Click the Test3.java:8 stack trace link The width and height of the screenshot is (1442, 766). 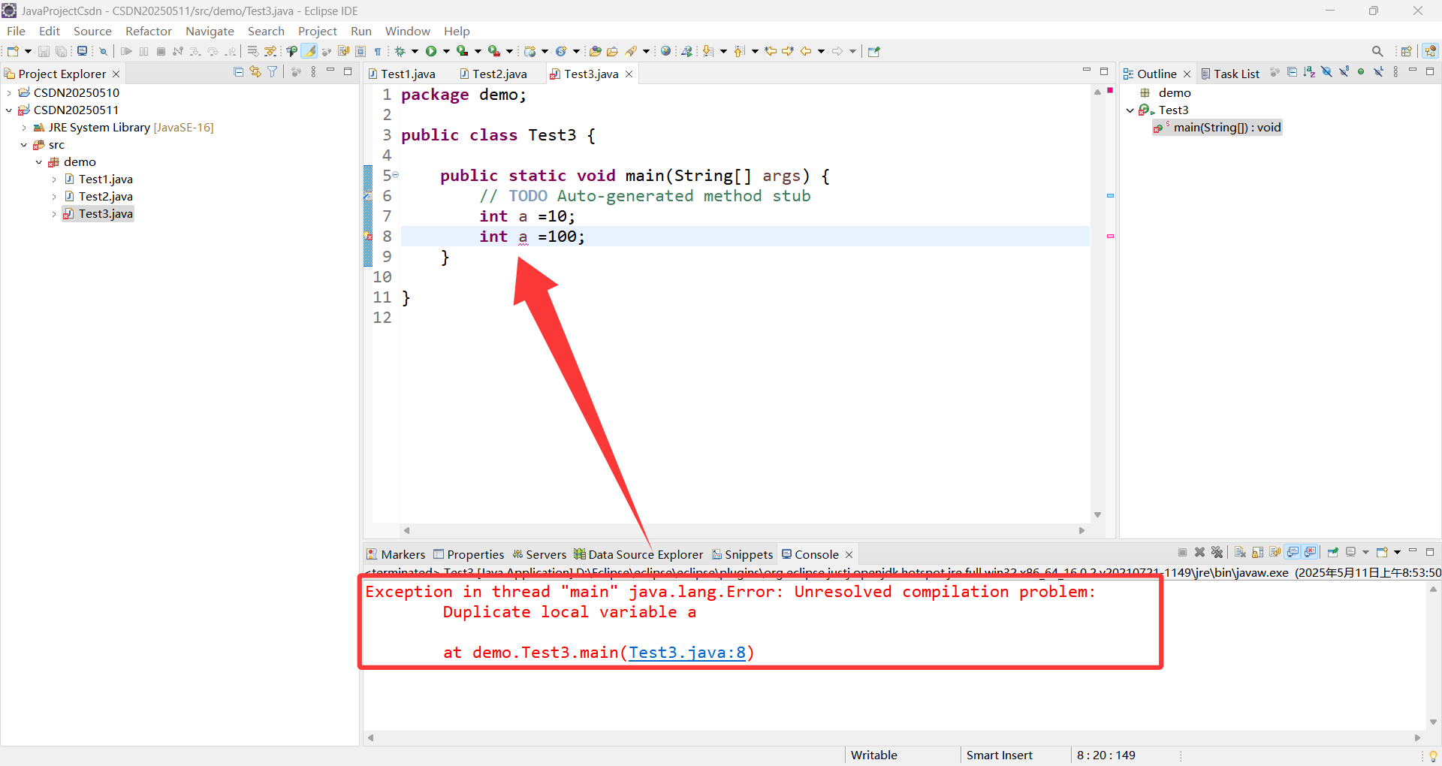coord(687,653)
